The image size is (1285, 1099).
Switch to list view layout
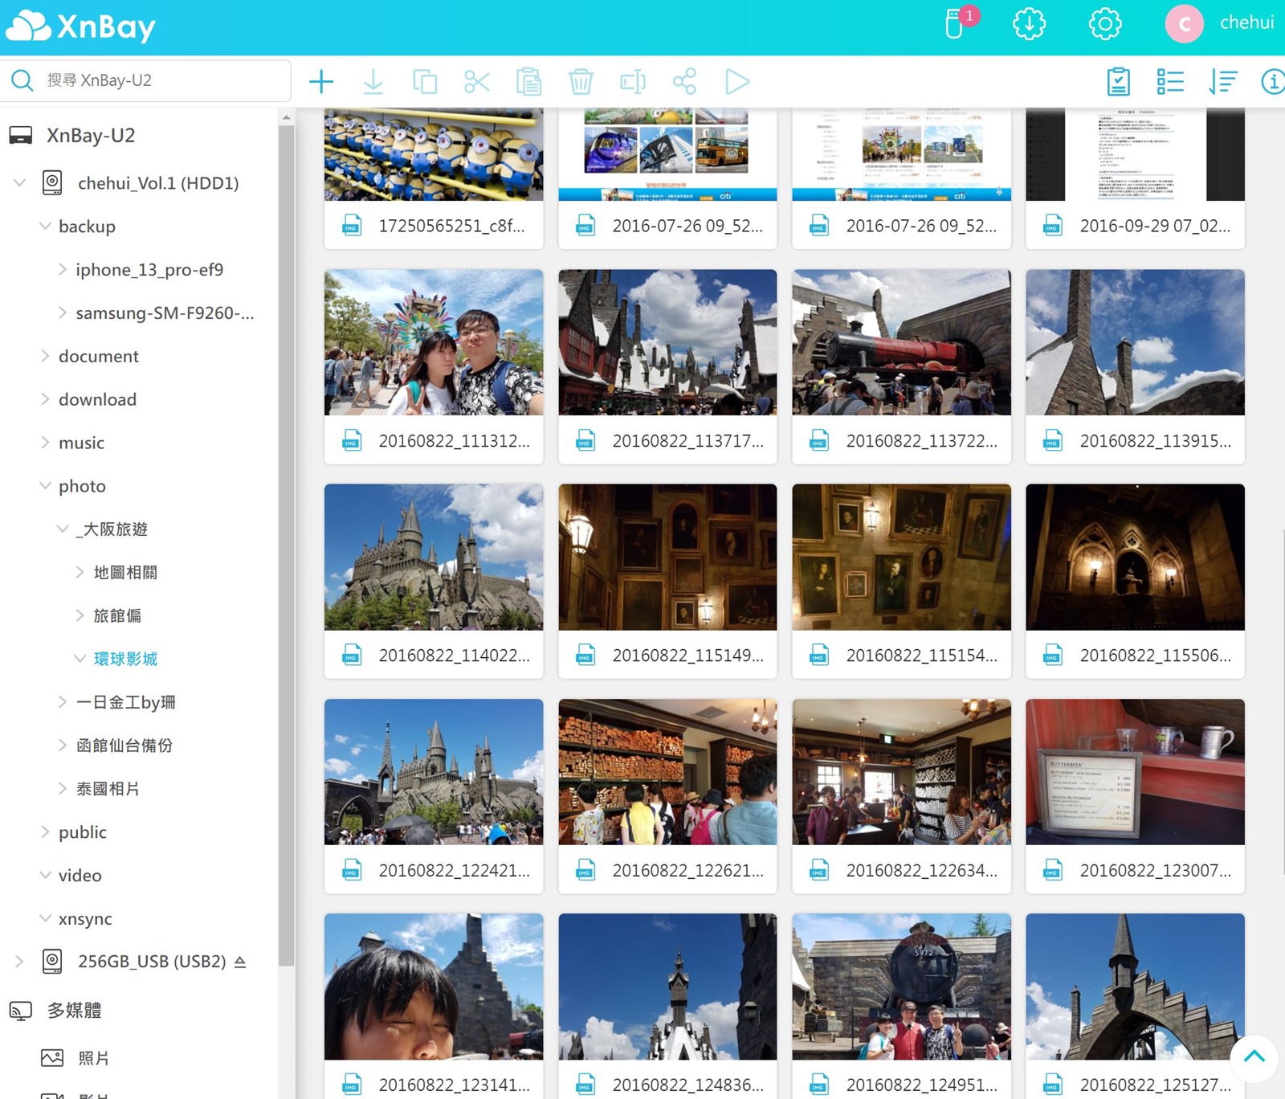coord(1170,81)
